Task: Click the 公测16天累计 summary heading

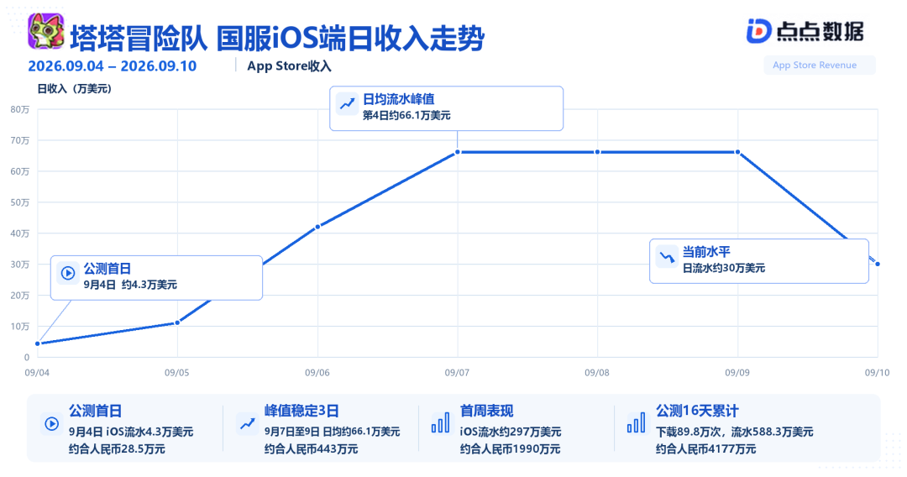Action: click(x=697, y=411)
